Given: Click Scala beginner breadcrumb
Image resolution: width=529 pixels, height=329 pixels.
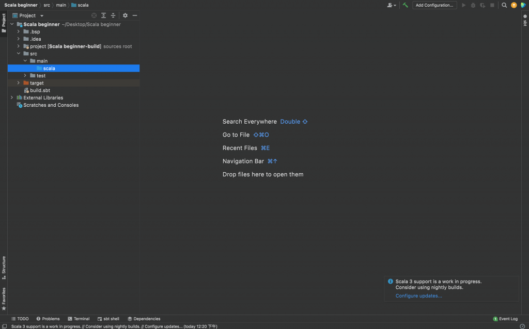Looking at the screenshot, I should click(21, 5).
